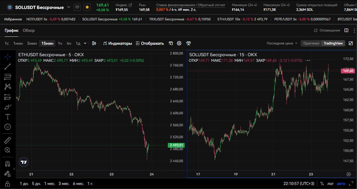Select the 1д timeframe
Screen dimensions: 357x189
coord(78,43)
